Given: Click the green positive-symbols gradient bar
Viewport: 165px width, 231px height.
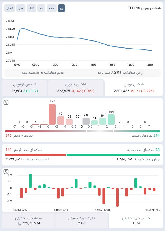Looking at the screenshot, I should click(137, 131).
